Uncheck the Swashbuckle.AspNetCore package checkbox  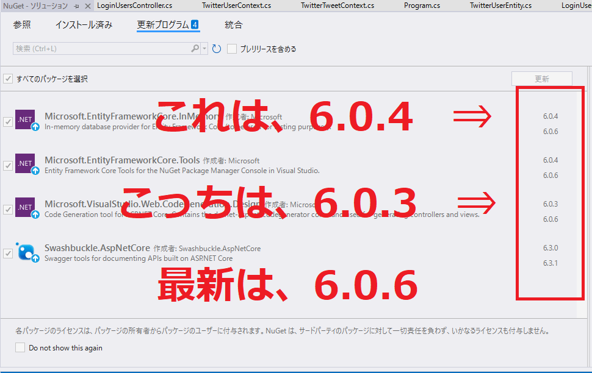tap(8, 253)
